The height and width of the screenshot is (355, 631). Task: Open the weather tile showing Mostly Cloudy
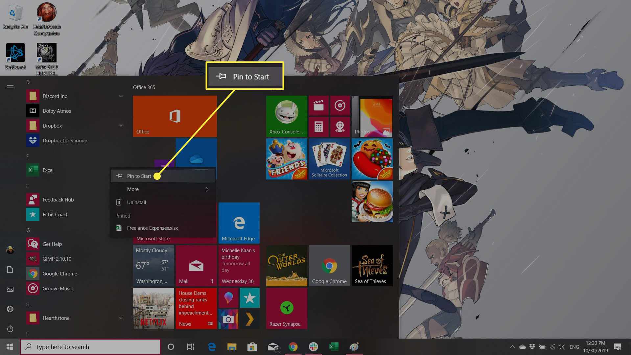153,266
